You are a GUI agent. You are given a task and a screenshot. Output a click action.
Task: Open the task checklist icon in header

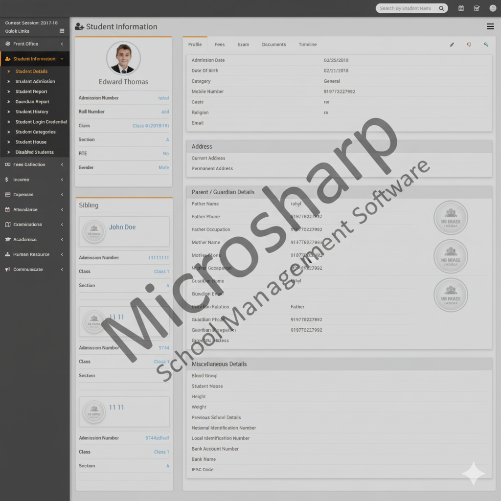click(477, 8)
